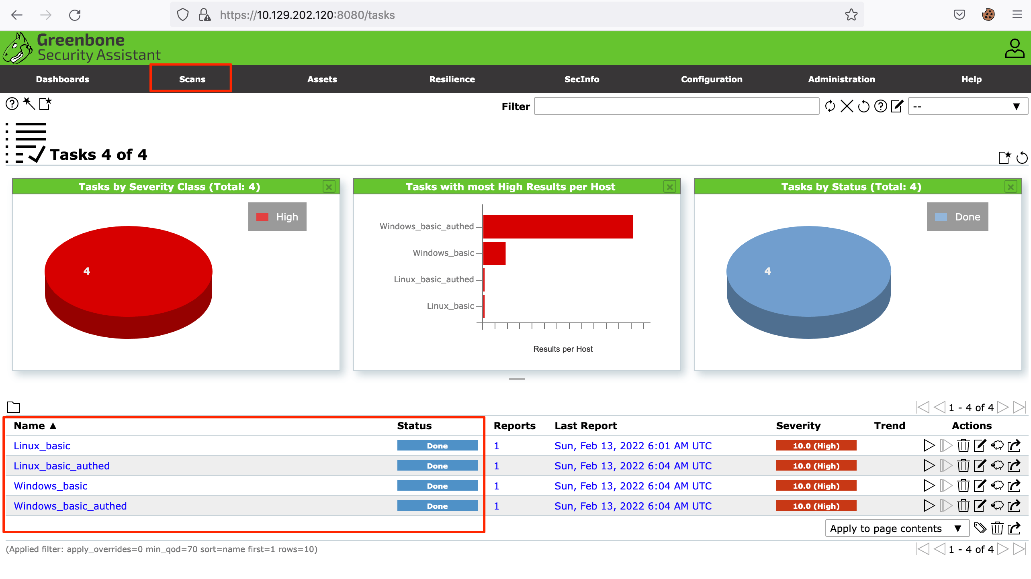Open Linux_basic last report date link
Screen dimensions: 1031x579
coord(633,446)
